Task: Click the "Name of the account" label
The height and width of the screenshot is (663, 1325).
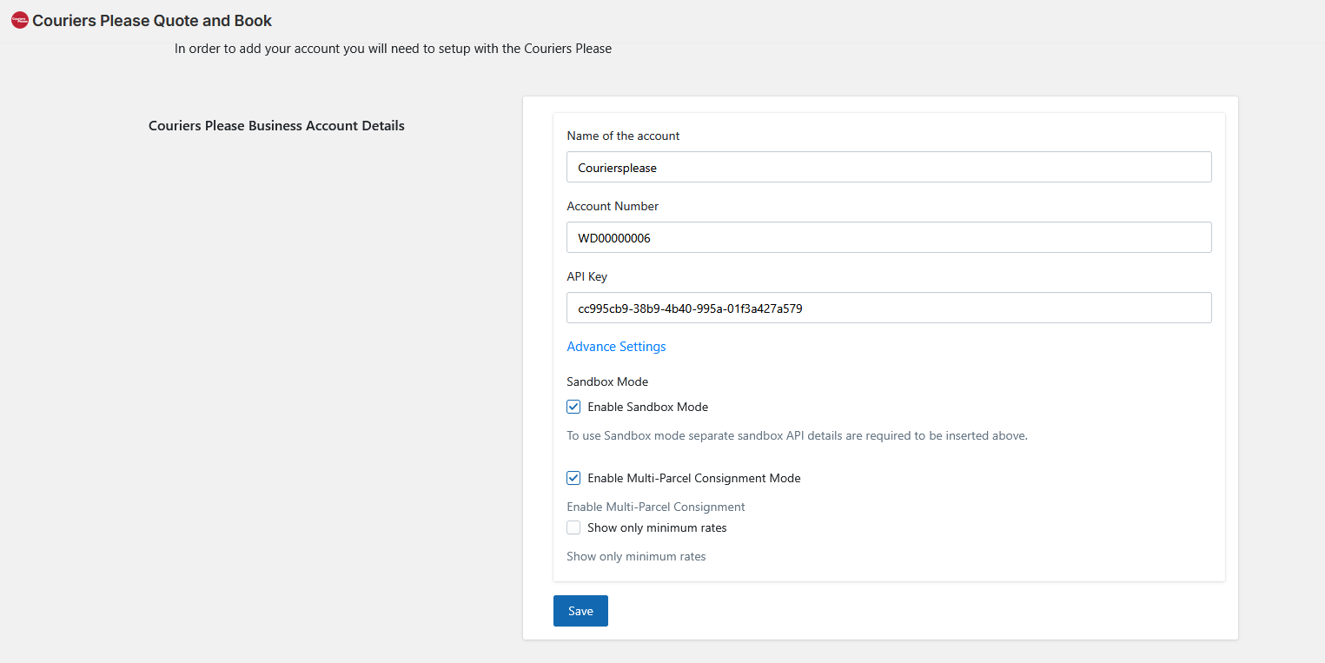Action: [x=623, y=136]
